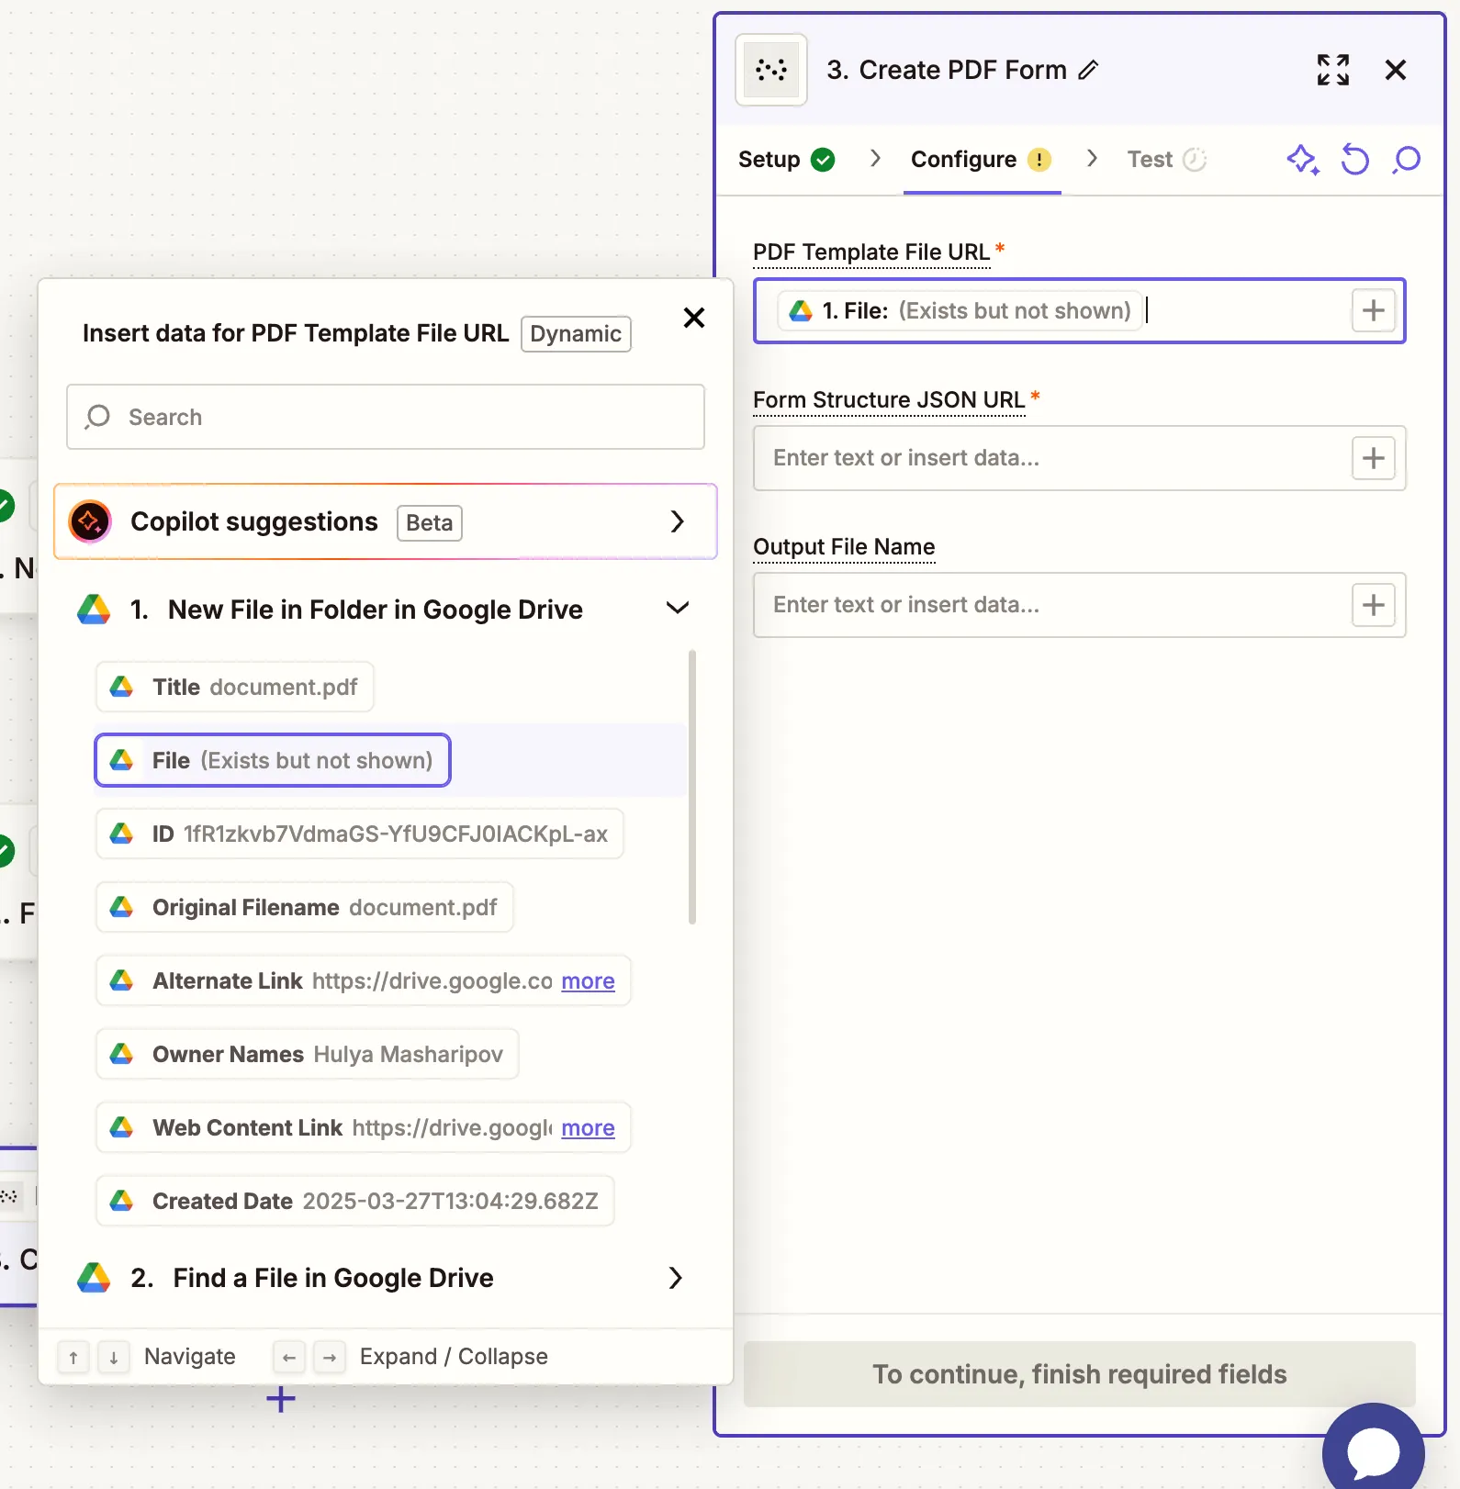1460x1489 pixels.
Task: Click plus icon in PDF Template File URL
Action: click(x=1373, y=310)
